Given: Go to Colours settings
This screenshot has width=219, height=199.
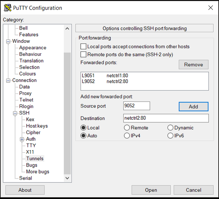Looking at the screenshot, I should coord(27,74).
